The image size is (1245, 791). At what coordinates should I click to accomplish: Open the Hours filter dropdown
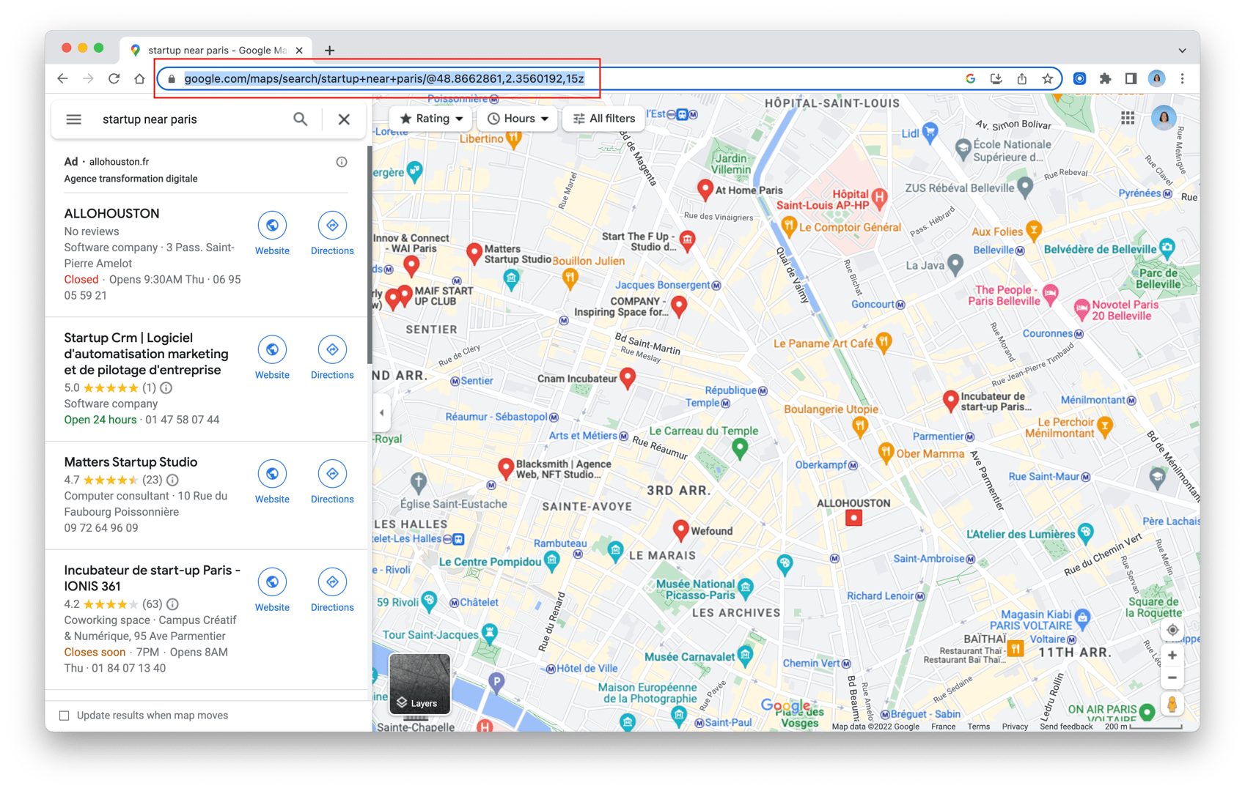518,119
